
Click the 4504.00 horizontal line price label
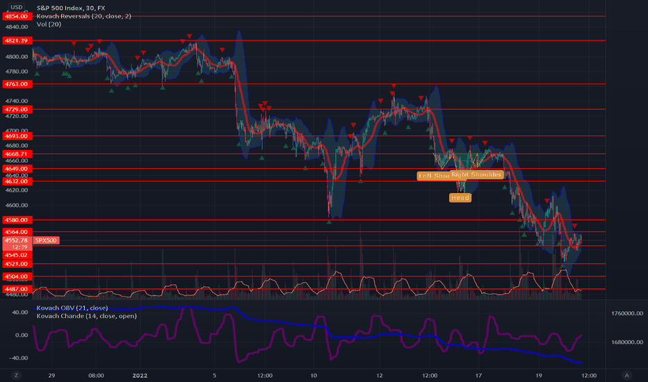click(17, 276)
